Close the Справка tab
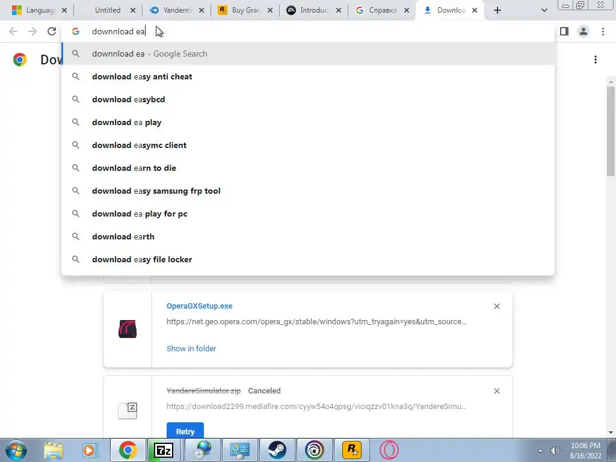Image resolution: width=616 pixels, height=462 pixels. pos(407,10)
